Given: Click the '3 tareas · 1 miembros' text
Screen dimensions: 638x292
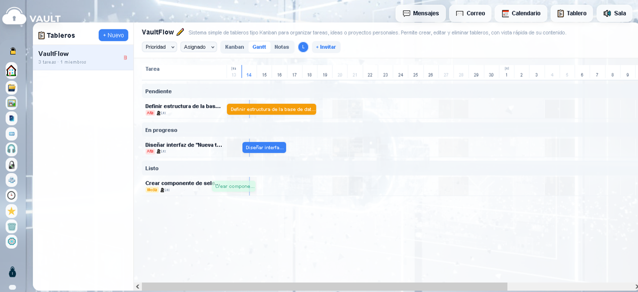Looking at the screenshot, I should click(x=62, y=62).
